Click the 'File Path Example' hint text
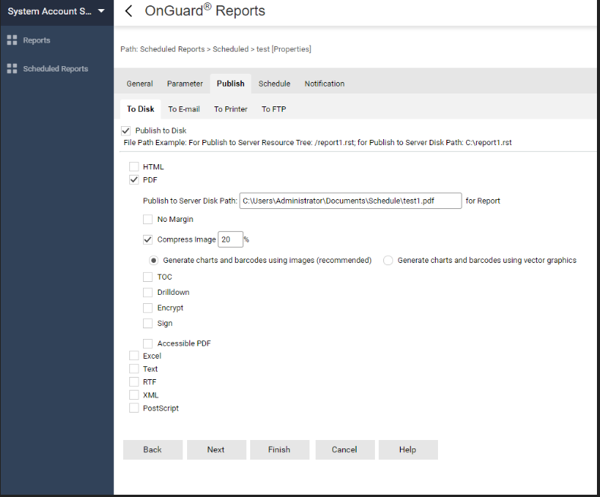 tap(317, 143)
